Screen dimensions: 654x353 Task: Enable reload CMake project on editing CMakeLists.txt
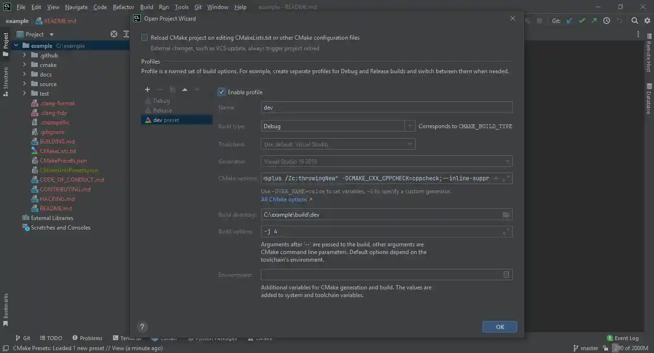point(144,37)
